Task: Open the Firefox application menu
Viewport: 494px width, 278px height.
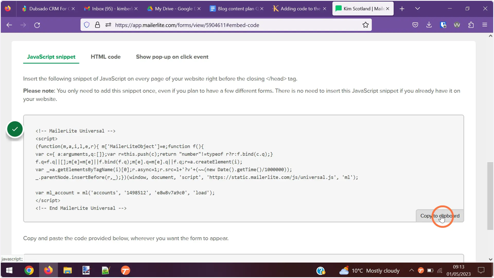Action: point(485,25)
